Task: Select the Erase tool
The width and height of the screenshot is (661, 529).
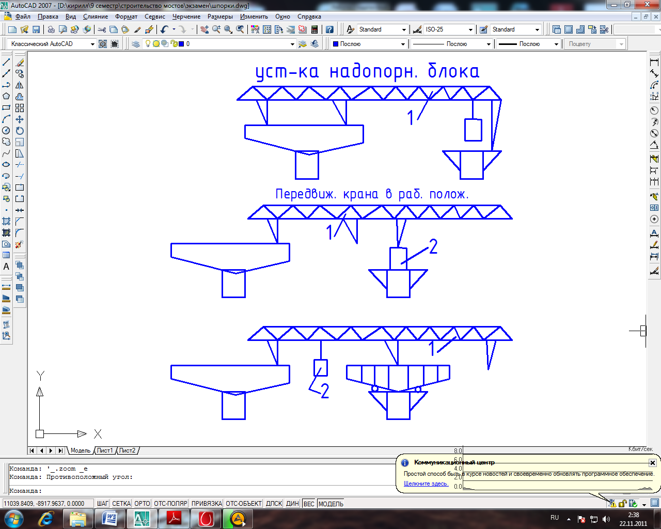Action: click(x=20, y=63)
